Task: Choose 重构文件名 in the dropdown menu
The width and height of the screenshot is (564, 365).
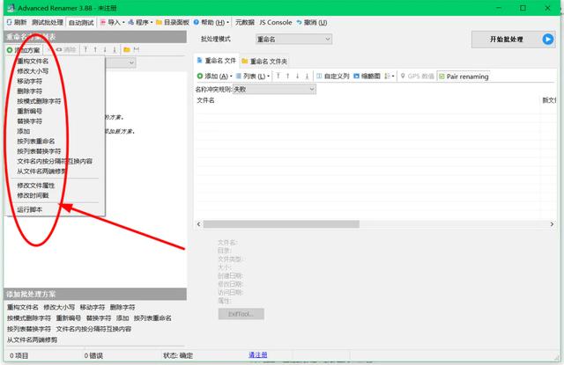Action: [33, 61]
